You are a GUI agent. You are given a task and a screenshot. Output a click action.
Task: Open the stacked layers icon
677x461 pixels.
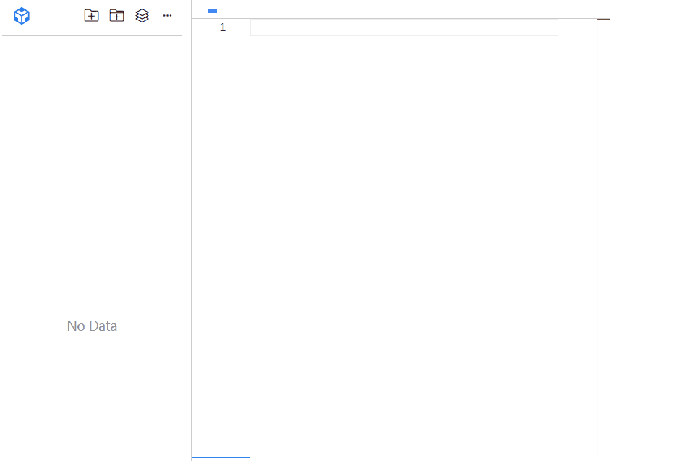142,15
